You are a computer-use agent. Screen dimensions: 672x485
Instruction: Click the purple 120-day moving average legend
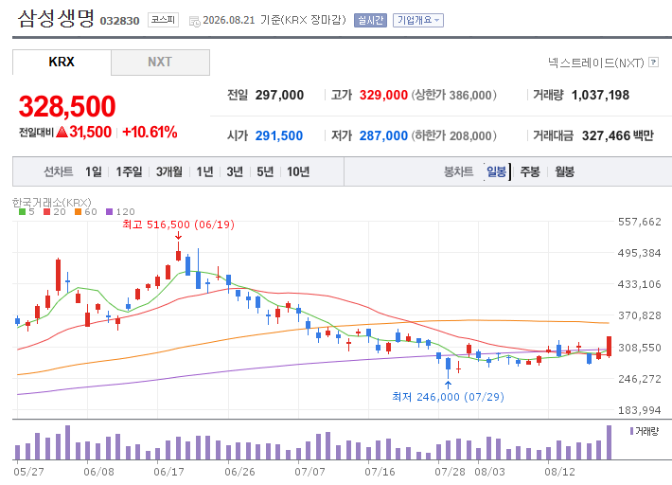click(120, 212)
